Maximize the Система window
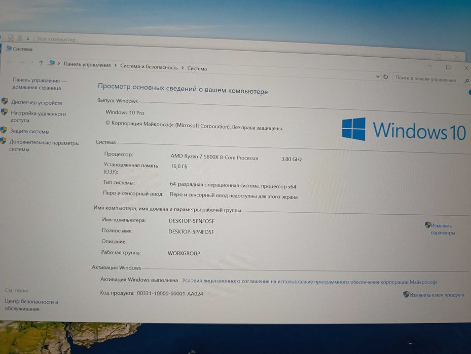 tap(448, 67)
